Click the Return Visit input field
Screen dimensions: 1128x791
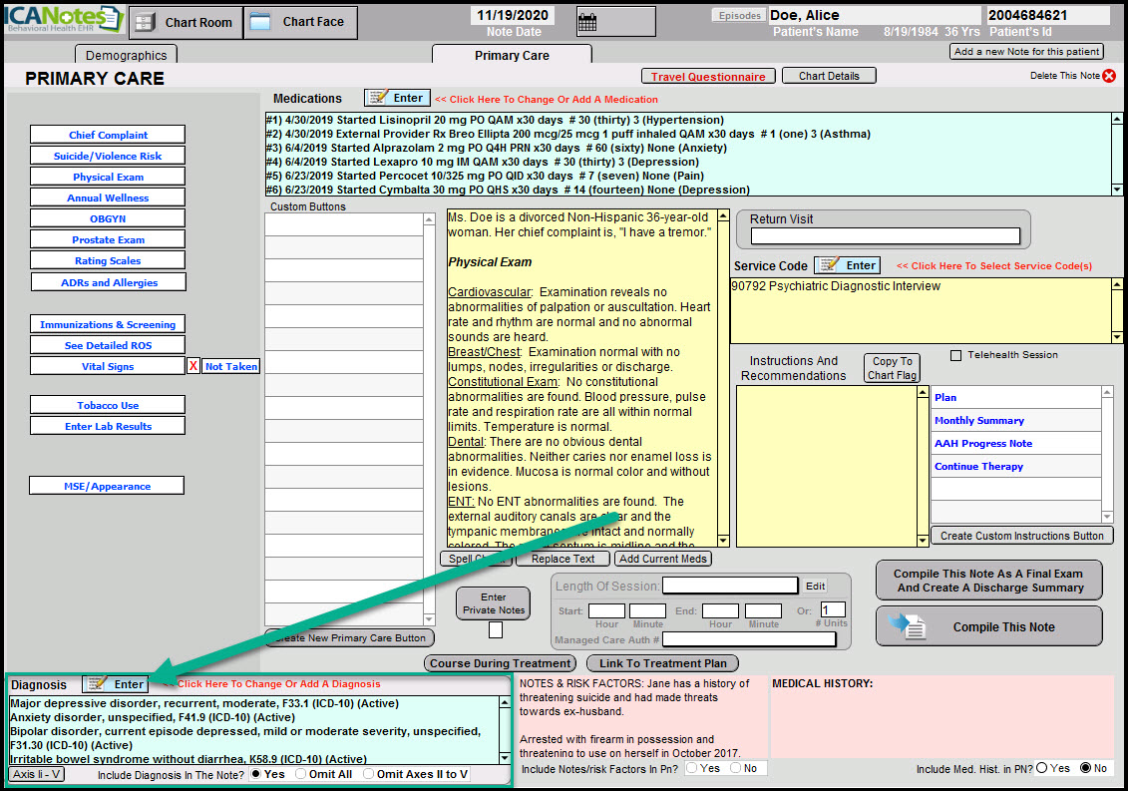point(885,236)
